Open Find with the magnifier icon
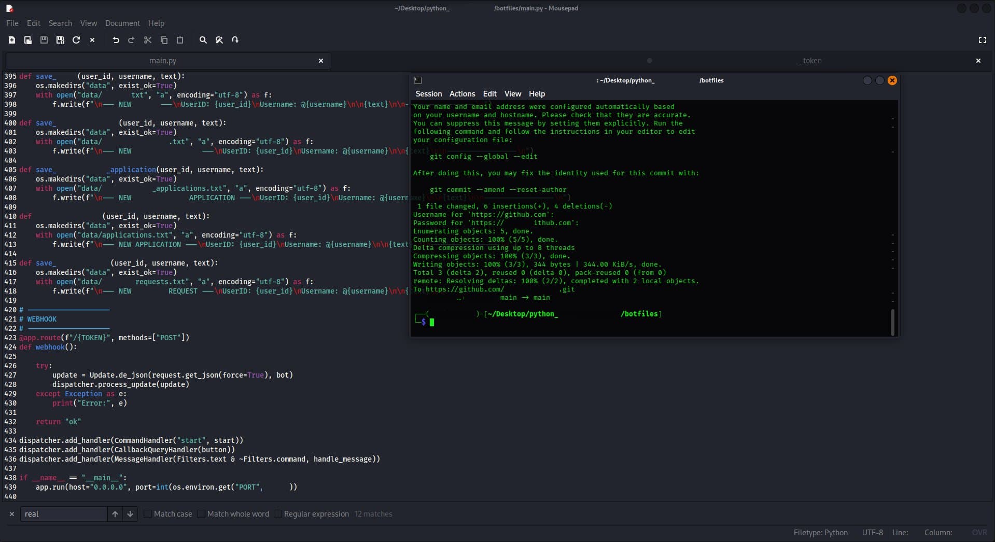 coord(203,40)
